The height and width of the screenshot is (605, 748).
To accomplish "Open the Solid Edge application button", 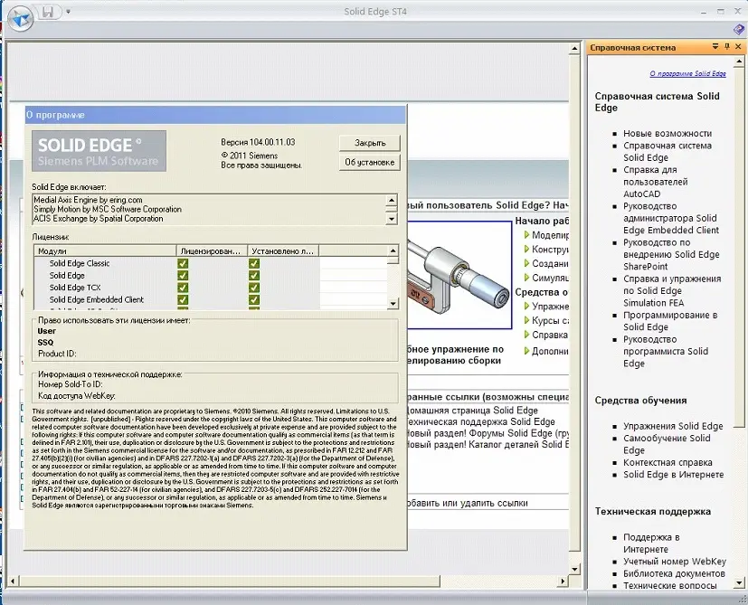I will 20,17.
